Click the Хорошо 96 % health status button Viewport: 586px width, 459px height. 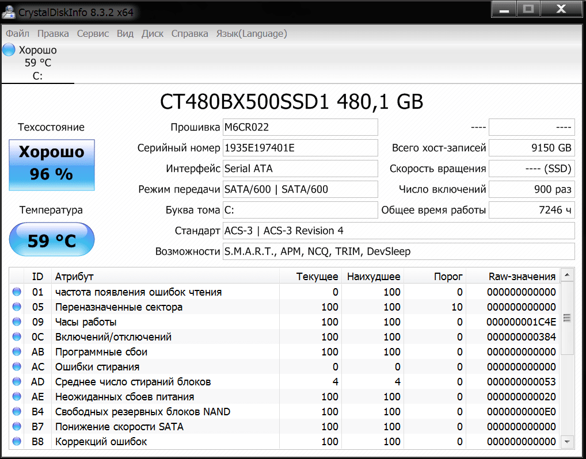52,164
